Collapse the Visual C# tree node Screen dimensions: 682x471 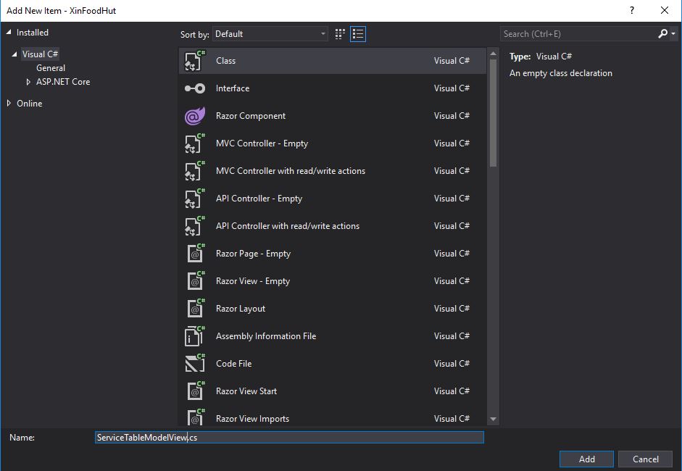click(14, 54)
